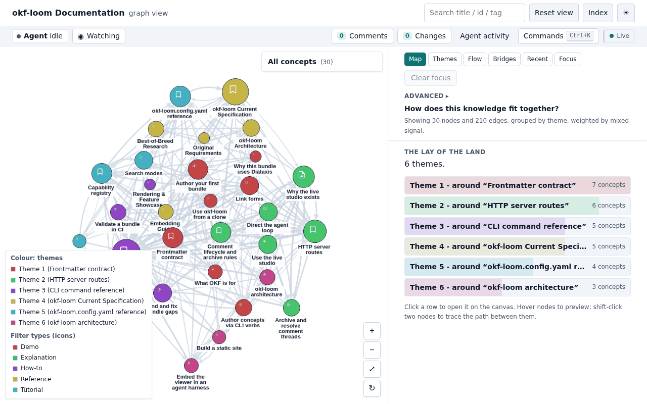Click the Build a static site node
Screen dimensions: 647x404
click(219, 337)
